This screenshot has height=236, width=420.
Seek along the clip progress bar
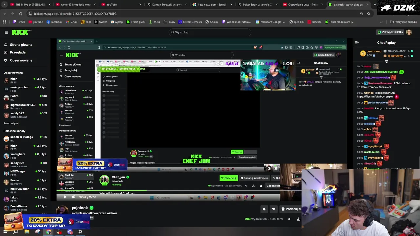pos(168,191)
